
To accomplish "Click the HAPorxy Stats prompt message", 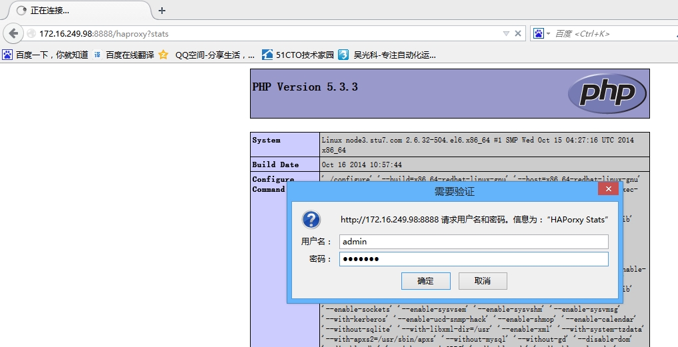I will point(475,220).
